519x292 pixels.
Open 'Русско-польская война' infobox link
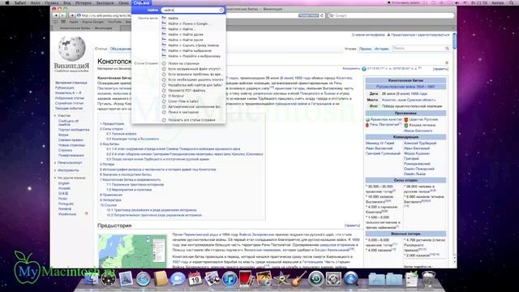[x=405, y=87]
